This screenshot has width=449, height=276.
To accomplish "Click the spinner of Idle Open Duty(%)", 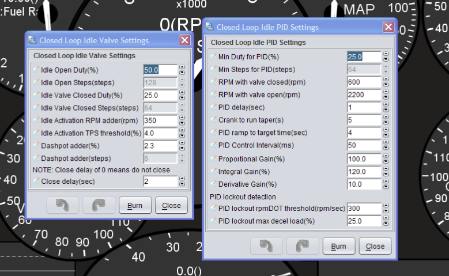I will pos(182,70).
